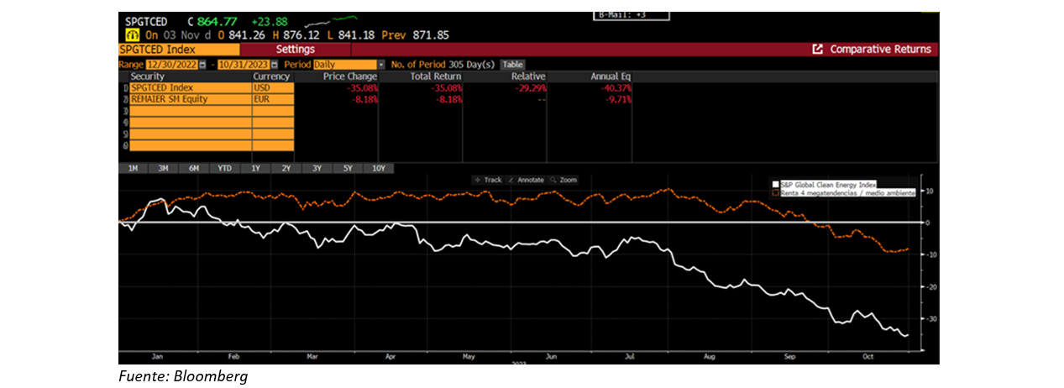Image resolution: width=1064 pixels, height=388 pixels.
Task: Toggle S&P Global Clean Energy Index series
Action: click(775, 183)
